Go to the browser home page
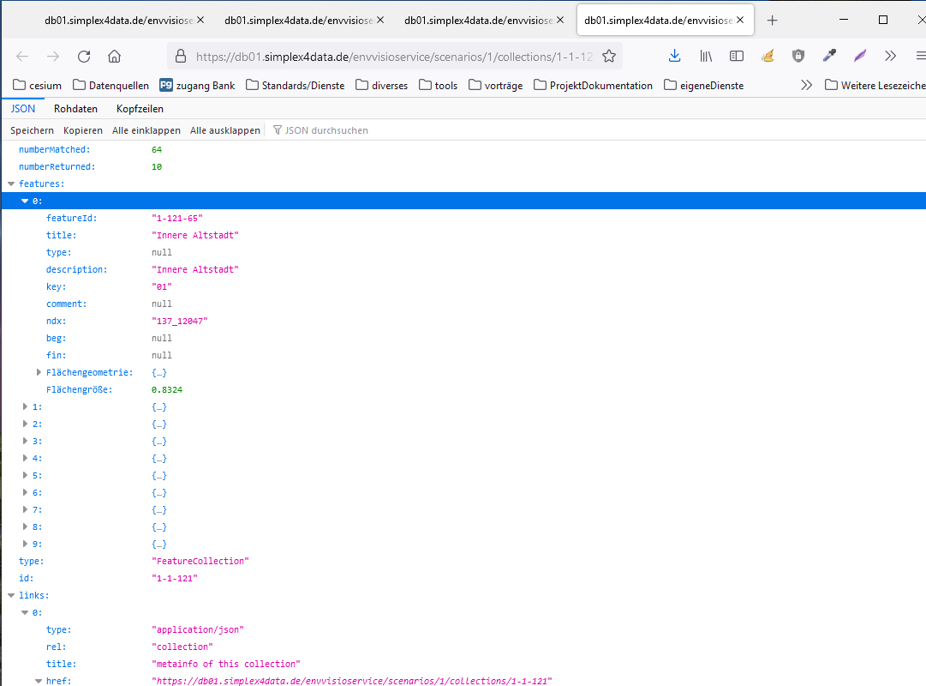The height and width of the screenshot is (686, 926). point(114,57)
